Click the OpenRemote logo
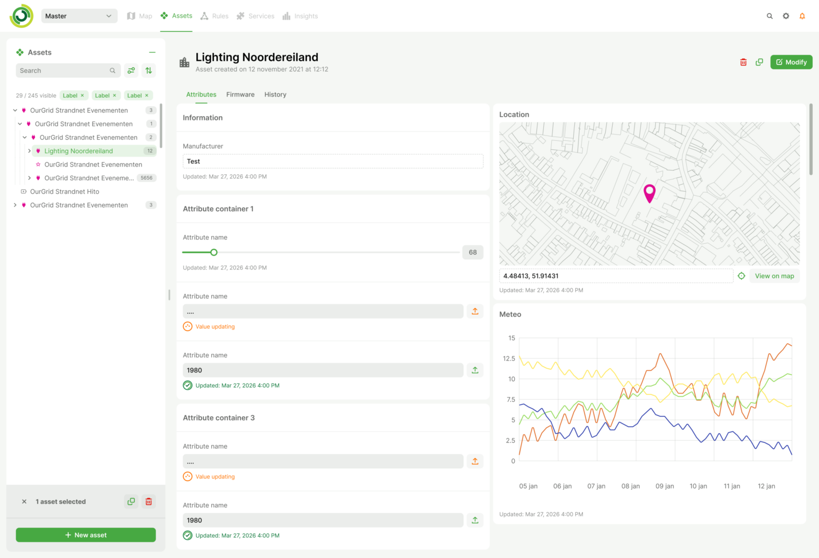Image resolution: width=819 pixels, height=558 pixels. point(21,16)
